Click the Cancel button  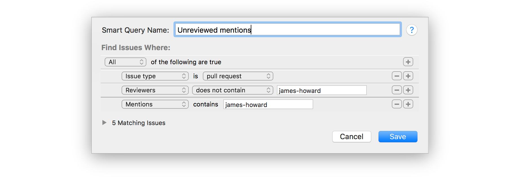tap(351, 137)
